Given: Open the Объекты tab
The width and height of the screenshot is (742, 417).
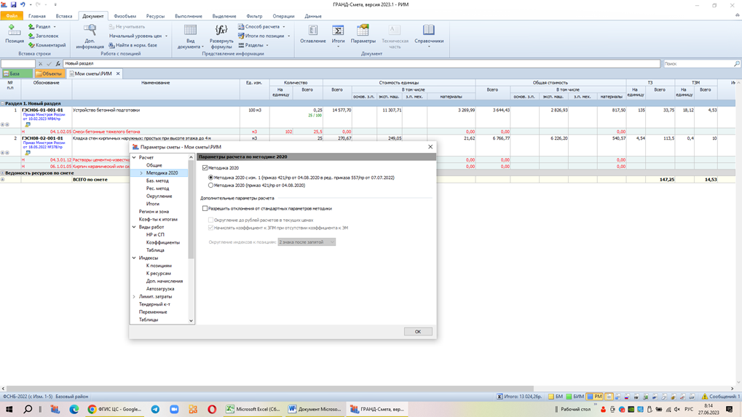Looking at the screenshot, I should tap(50, 74).
